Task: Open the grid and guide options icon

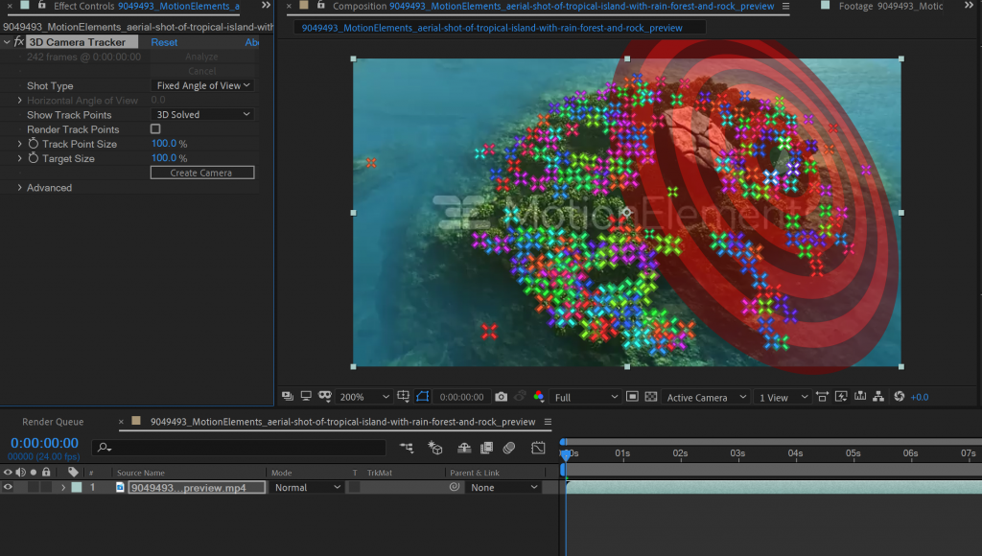Action: [403, 397]
